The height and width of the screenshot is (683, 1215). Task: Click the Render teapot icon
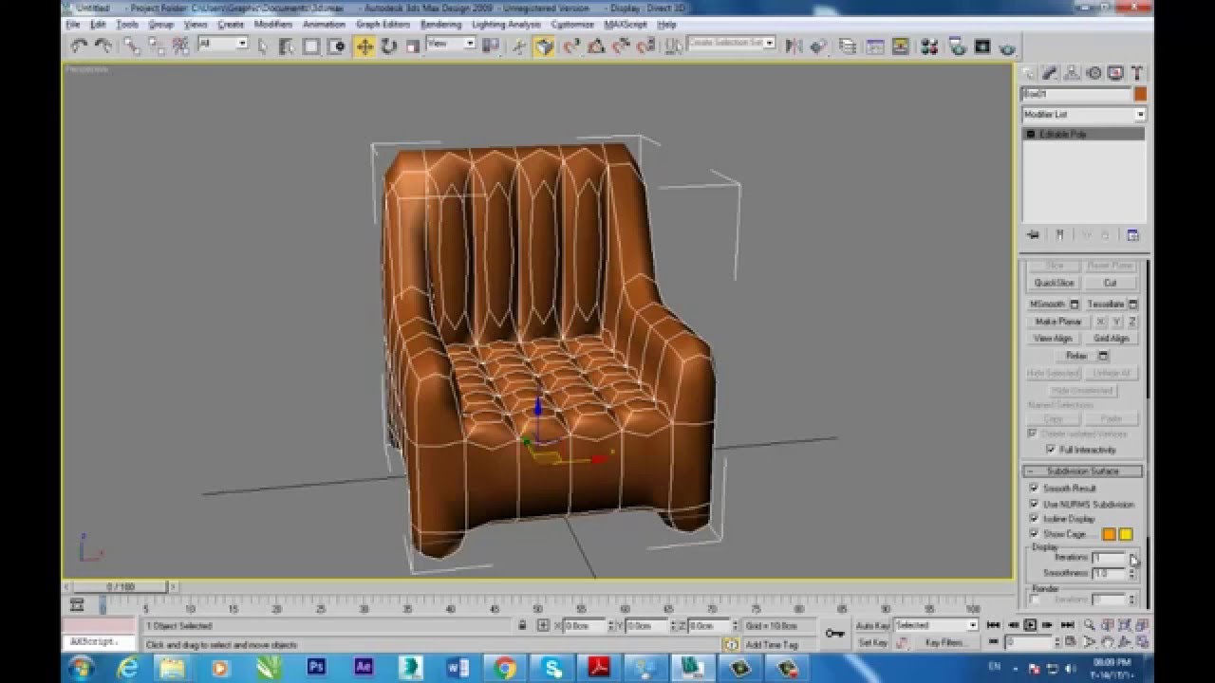tap(1007, 46)
